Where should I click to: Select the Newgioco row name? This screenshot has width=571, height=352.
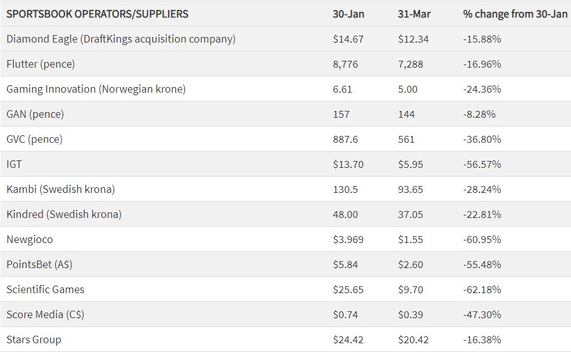click(29, 239)
